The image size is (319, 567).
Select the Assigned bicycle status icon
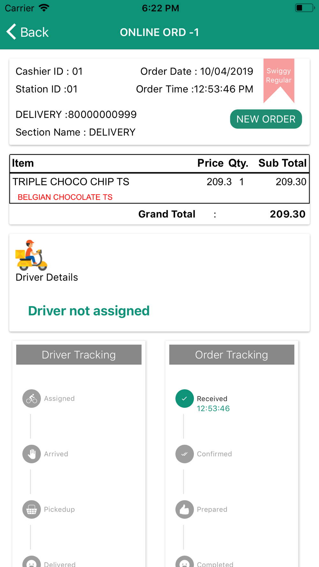click(x=32, y=399)
